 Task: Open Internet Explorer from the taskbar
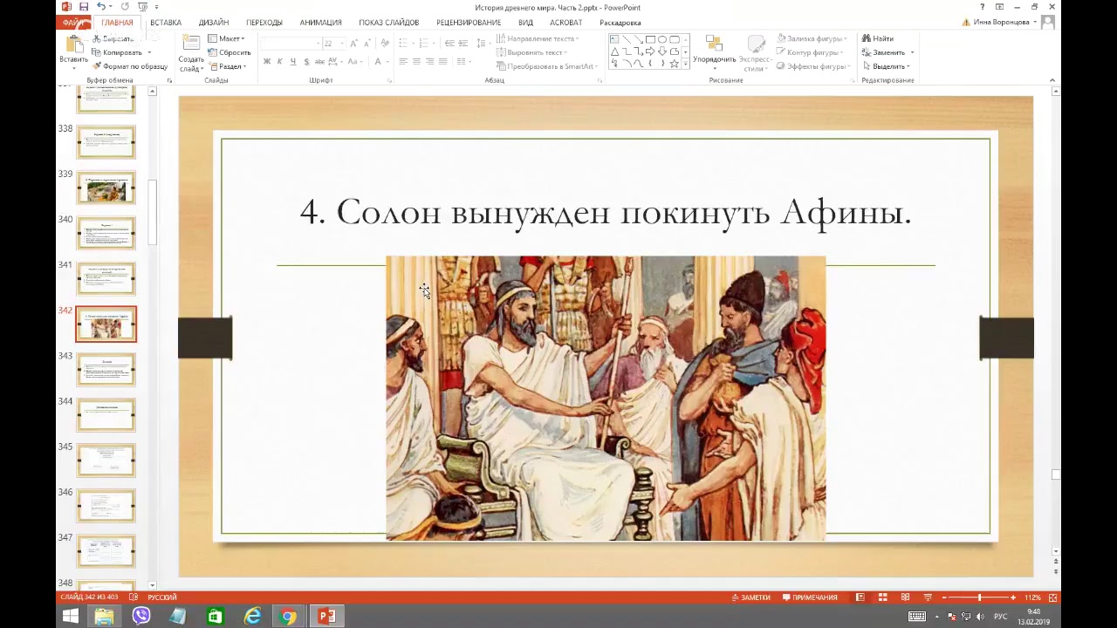(251, 617)
